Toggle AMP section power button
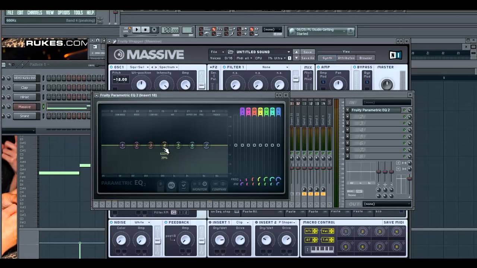477x268 pixels. 318,67
